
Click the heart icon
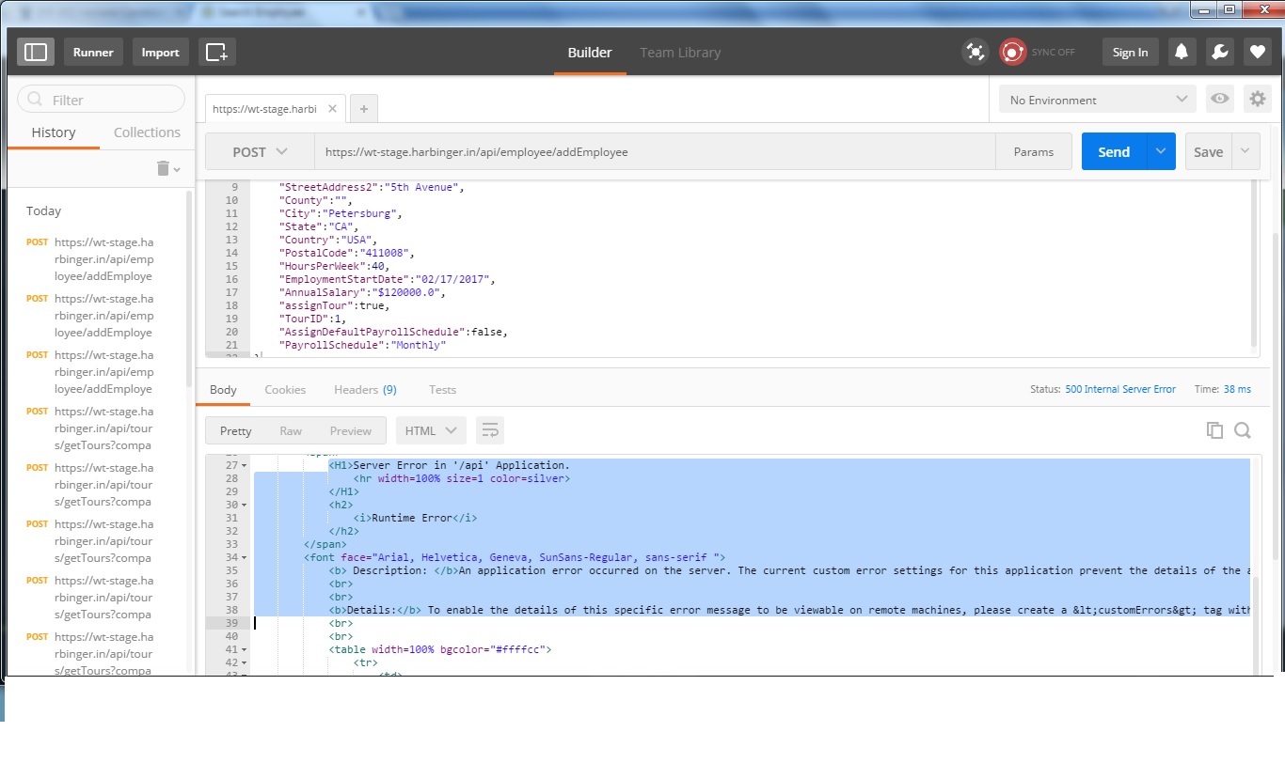[1257, 52]
